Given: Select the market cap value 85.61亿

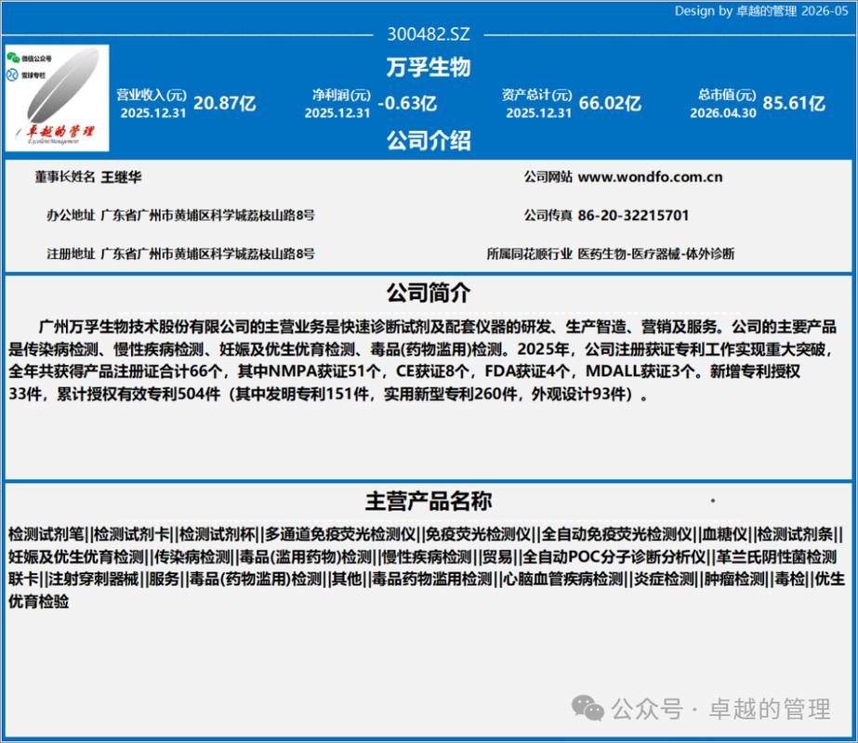Looking at the screenshot, I should click(x=794, y=103).
